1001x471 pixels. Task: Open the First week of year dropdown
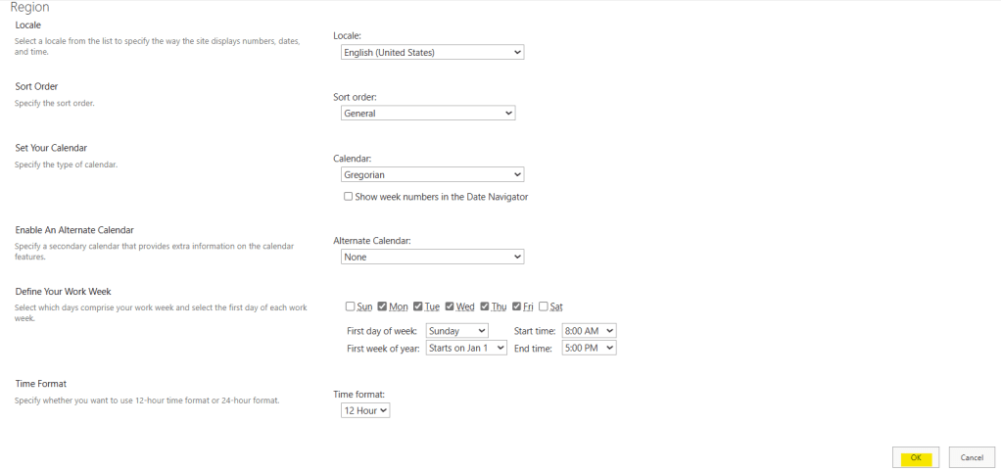click(466, 348)
